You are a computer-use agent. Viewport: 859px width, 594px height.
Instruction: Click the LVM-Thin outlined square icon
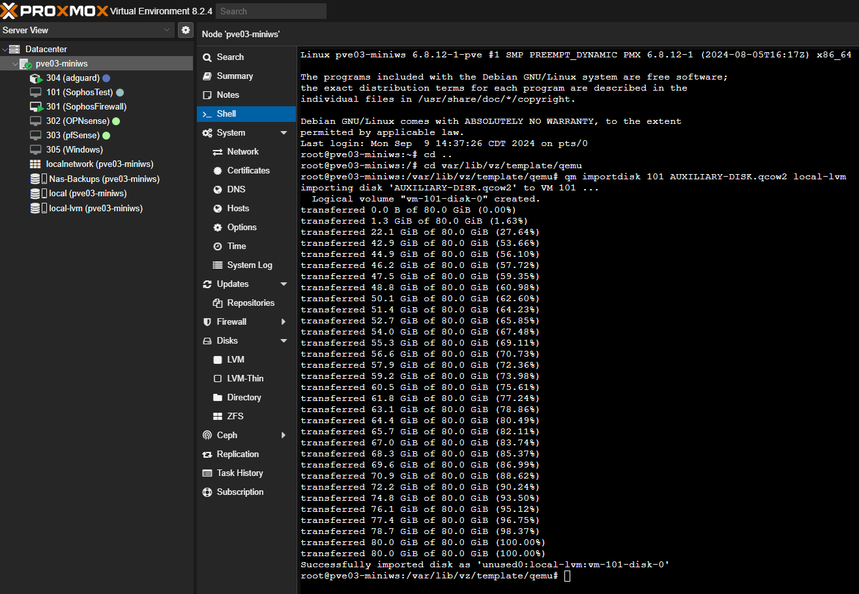218,379
